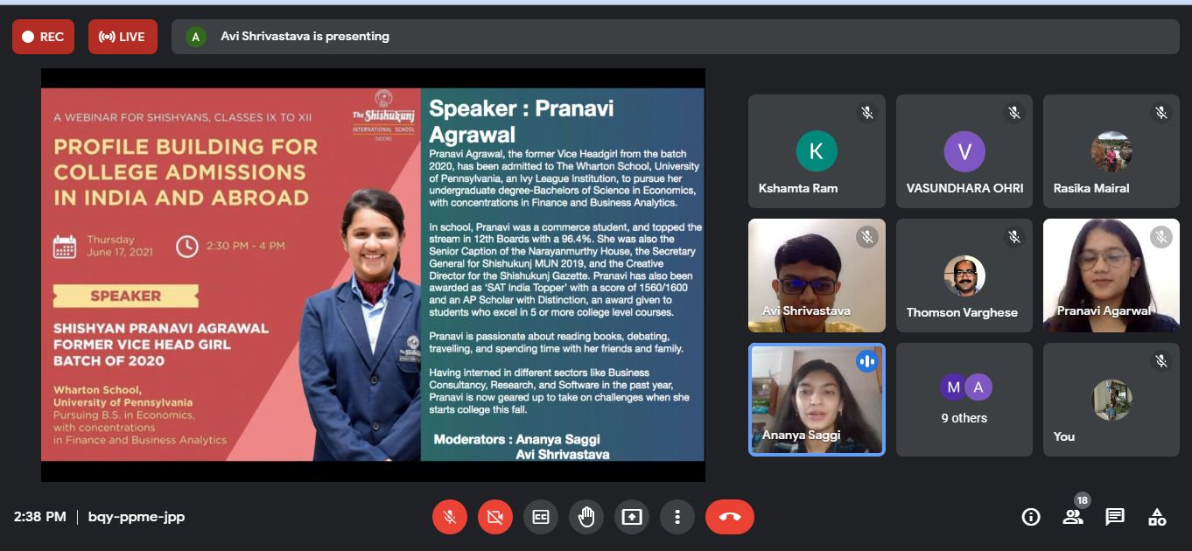Click 'Avi Shrivastava is presenting' banner text
Image resolution: width=1192 pixels, height=551 pixels.
point(305,37)
